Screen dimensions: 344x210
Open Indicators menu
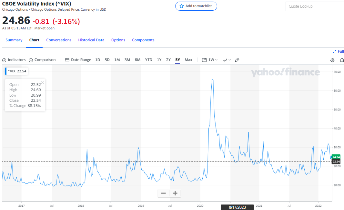[14, 60]
